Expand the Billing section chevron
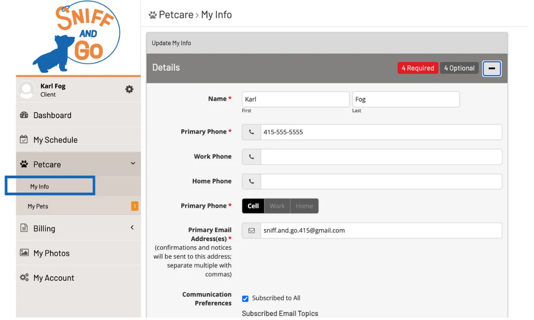This screenshot has width=534, height=320. (x=132, y=228)
